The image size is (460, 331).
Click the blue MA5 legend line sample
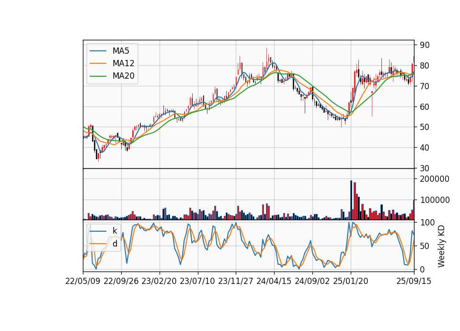coord(98,51)
